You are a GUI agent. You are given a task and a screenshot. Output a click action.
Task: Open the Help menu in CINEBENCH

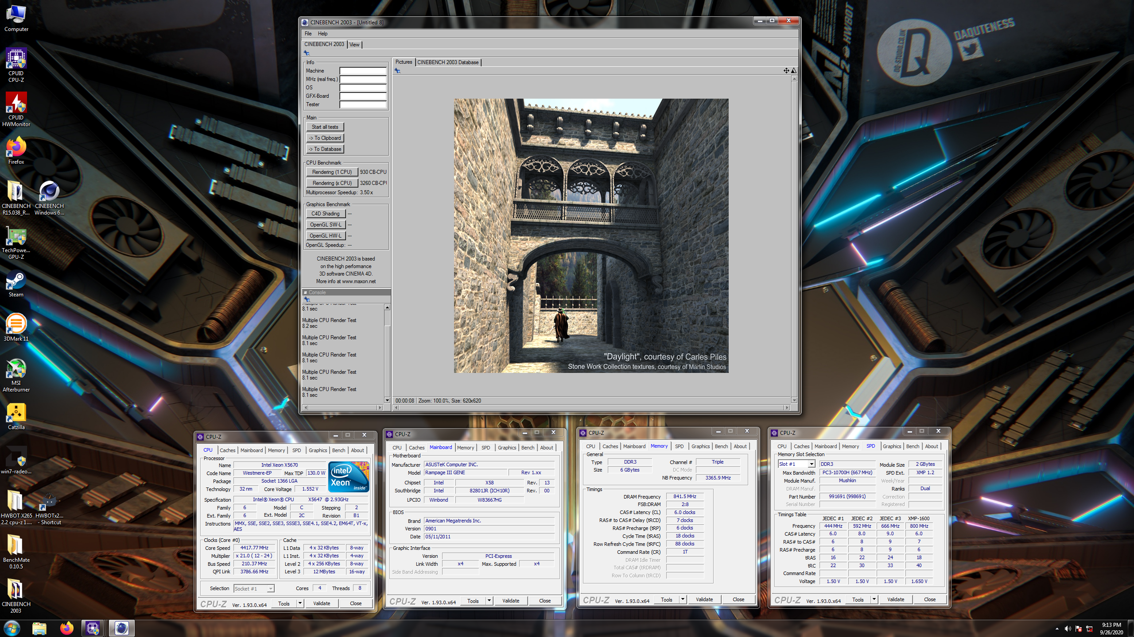[322, 34]
